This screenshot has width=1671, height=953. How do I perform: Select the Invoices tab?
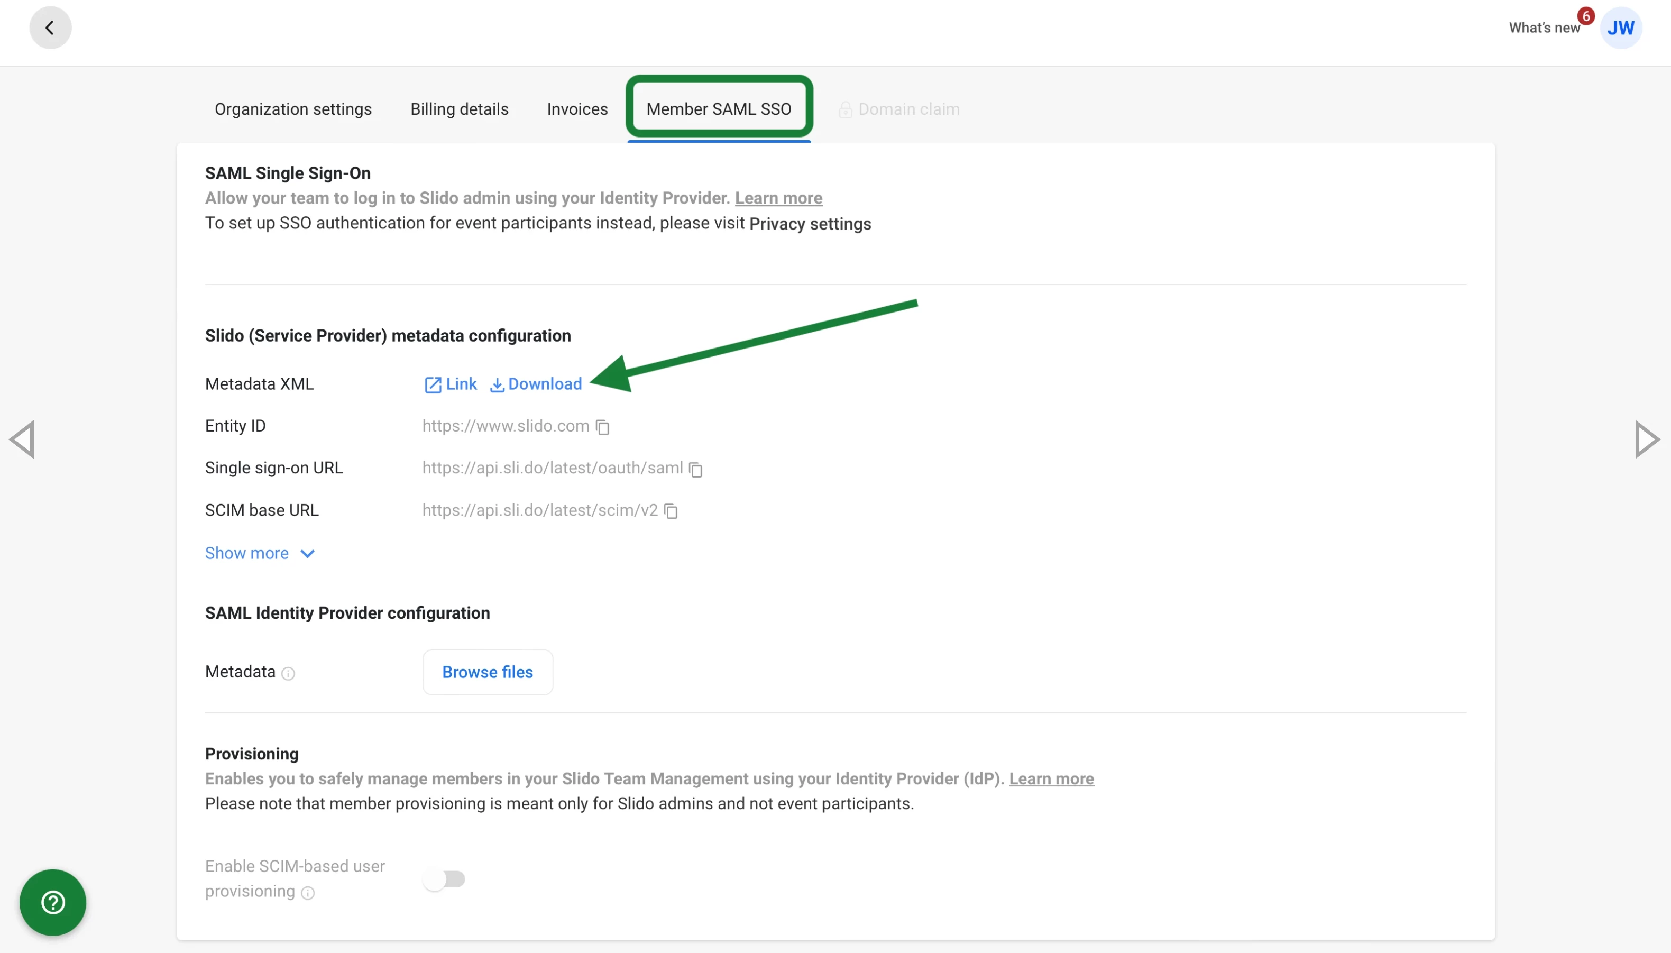(x=576, y=109)
